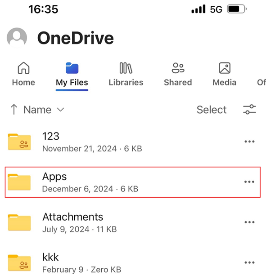
Task: Reverse sort order with the up arrow
Action: tap(14, 109)
